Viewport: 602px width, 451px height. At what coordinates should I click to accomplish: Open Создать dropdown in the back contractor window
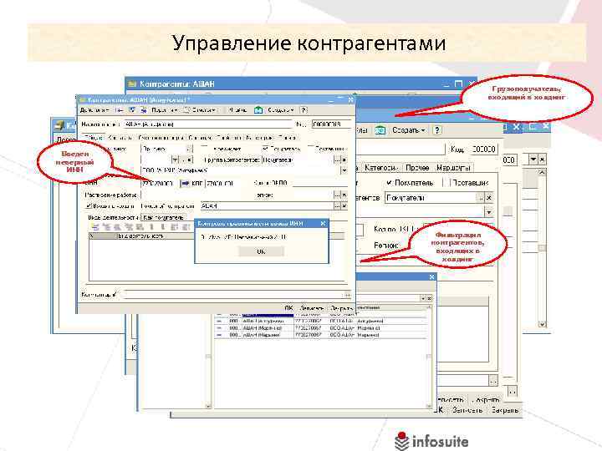point(409,130)
